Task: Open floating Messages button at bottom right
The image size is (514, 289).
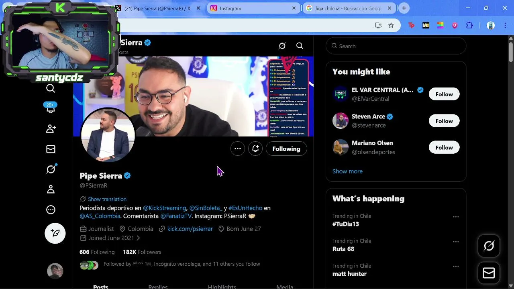Action: pos(489,273)
